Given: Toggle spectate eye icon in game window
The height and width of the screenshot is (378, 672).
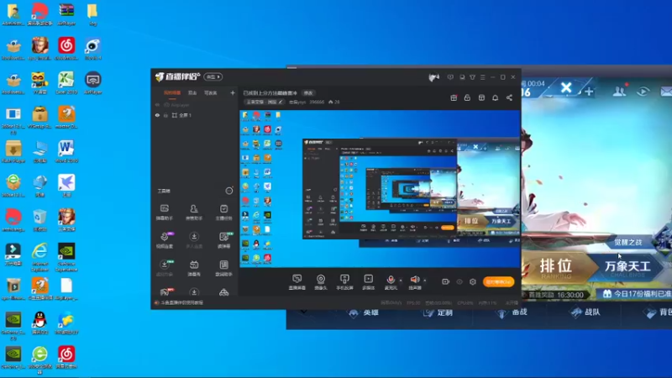Looking at the screenshot, I should click(x=643, y=91).
